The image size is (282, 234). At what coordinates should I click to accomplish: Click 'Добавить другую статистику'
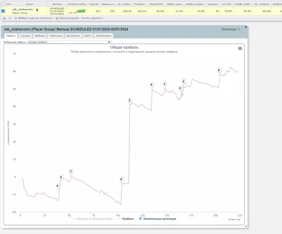coord(33,18)
